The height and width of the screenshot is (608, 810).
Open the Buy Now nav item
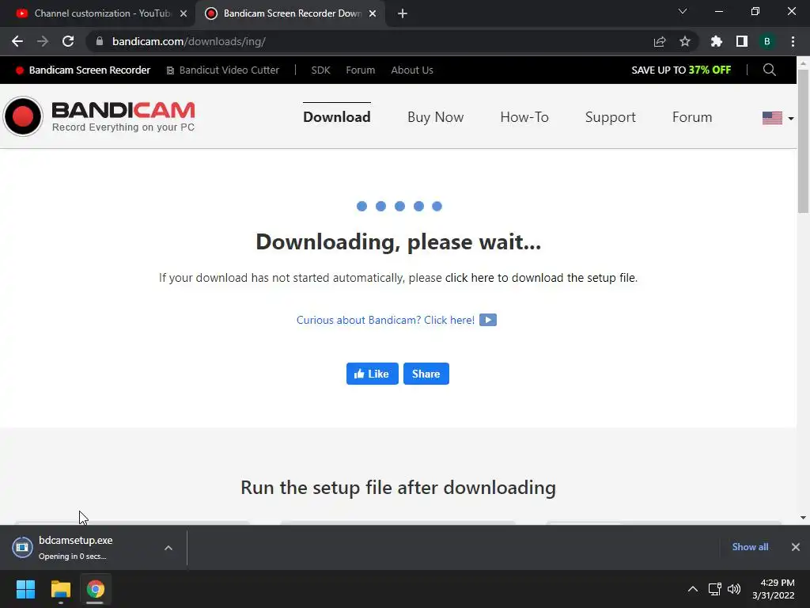pyautogui.click(x=436, y=117)
